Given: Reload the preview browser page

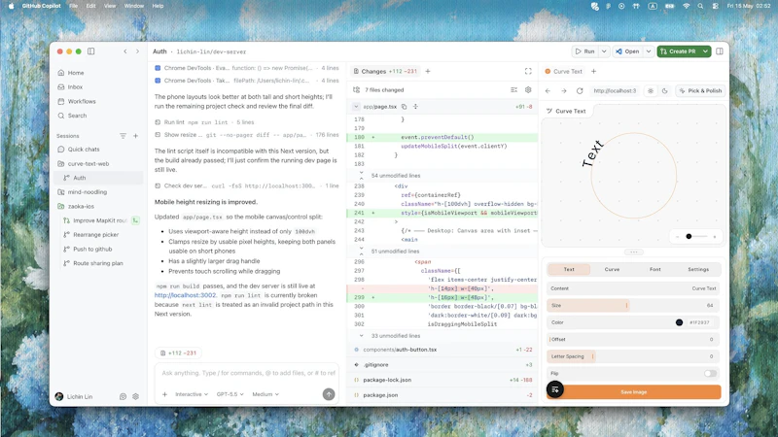Looking at the screenshot, I should [580, 90].
